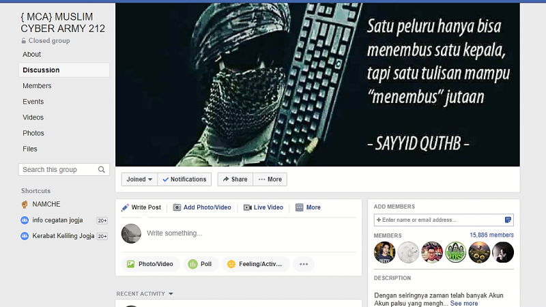This screenshot has width=546, height=307.
Task: Click the closed group lock icon
Action: coord(24,41)
